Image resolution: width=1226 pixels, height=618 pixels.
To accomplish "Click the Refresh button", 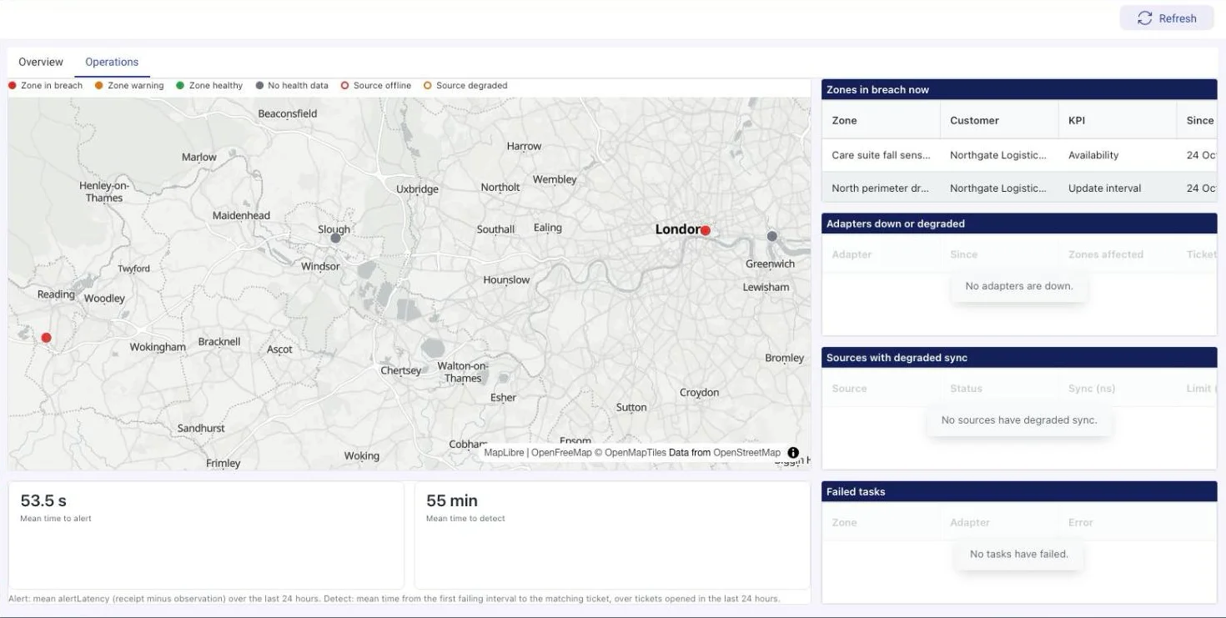I will coord(1167,18).
